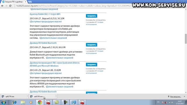
Task: Open previous versions link under Ralink WiFi adapter
Action: point(46,22)
